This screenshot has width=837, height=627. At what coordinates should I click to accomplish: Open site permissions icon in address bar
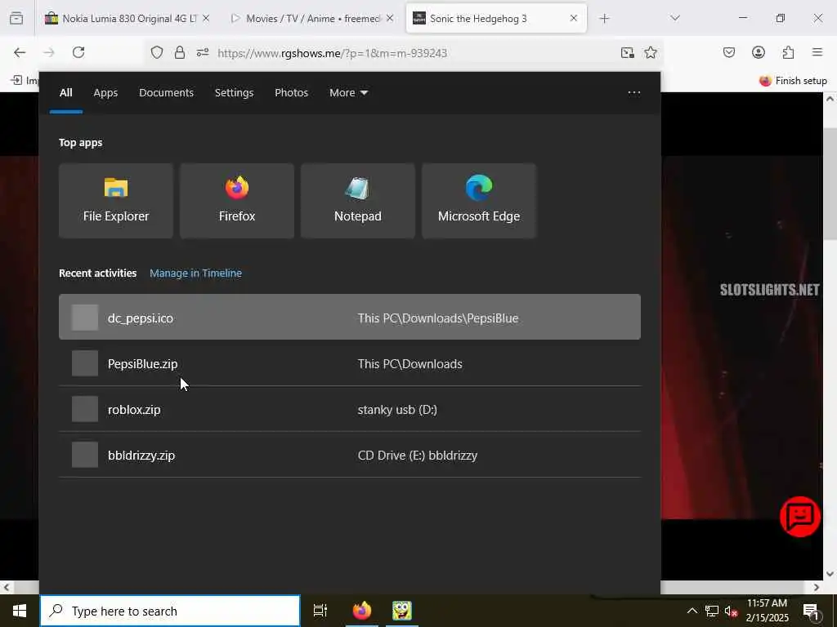203,52
